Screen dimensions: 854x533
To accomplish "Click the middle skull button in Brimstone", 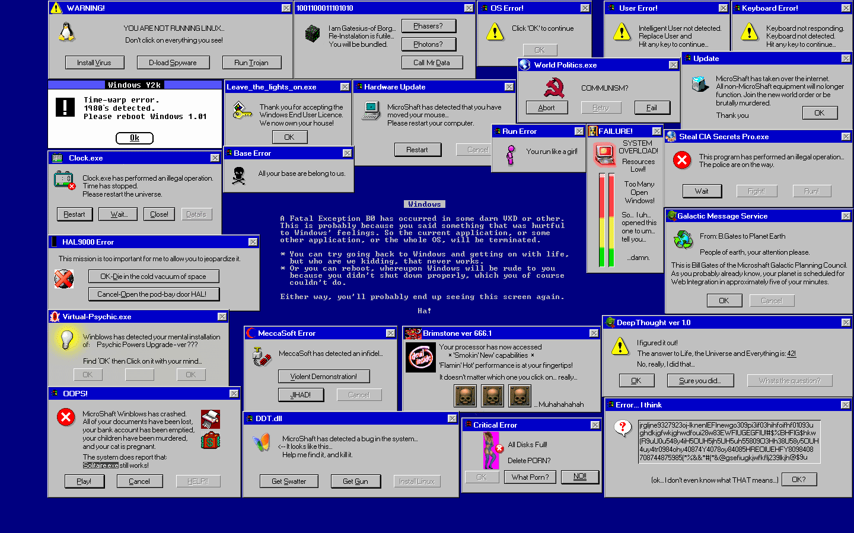I will coord(493,396).
